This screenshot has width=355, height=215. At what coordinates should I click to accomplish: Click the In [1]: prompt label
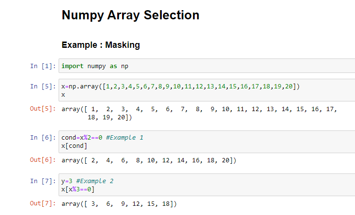pyautogui.click(x=43, y=66)
